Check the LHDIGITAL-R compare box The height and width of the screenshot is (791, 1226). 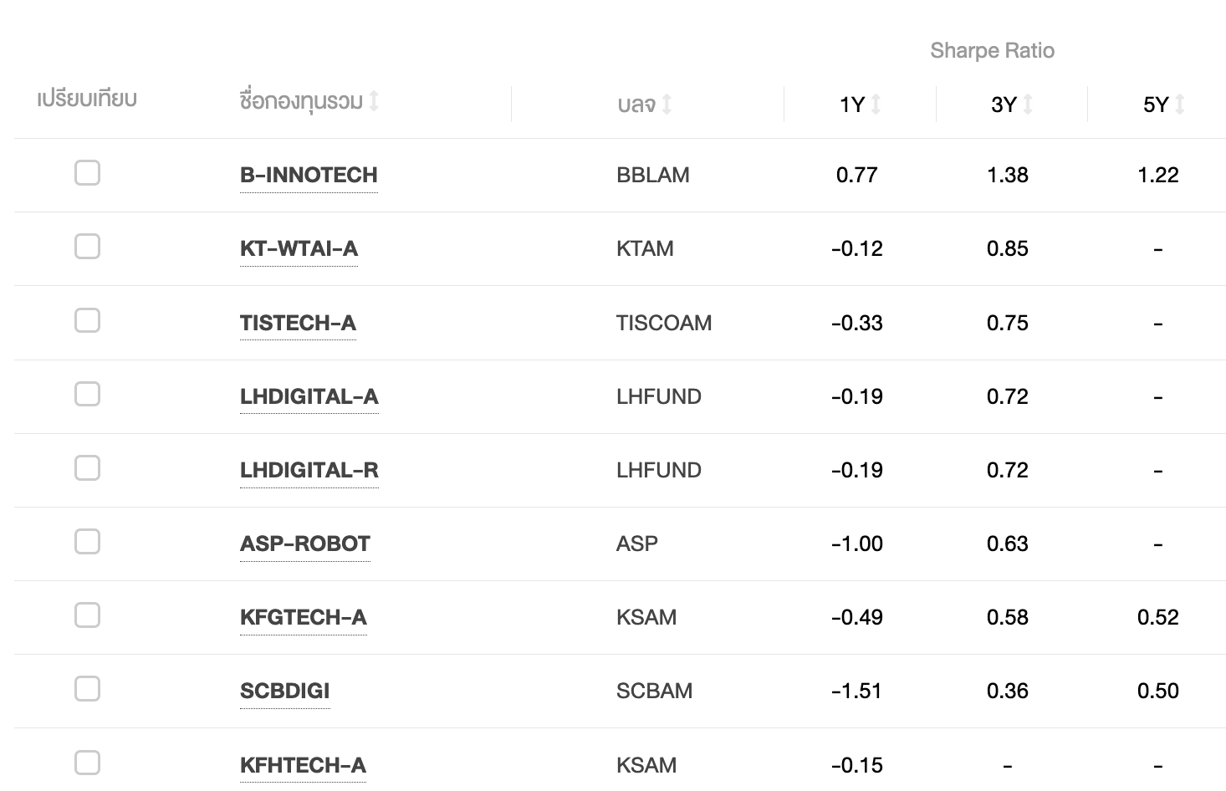[87, 468]
